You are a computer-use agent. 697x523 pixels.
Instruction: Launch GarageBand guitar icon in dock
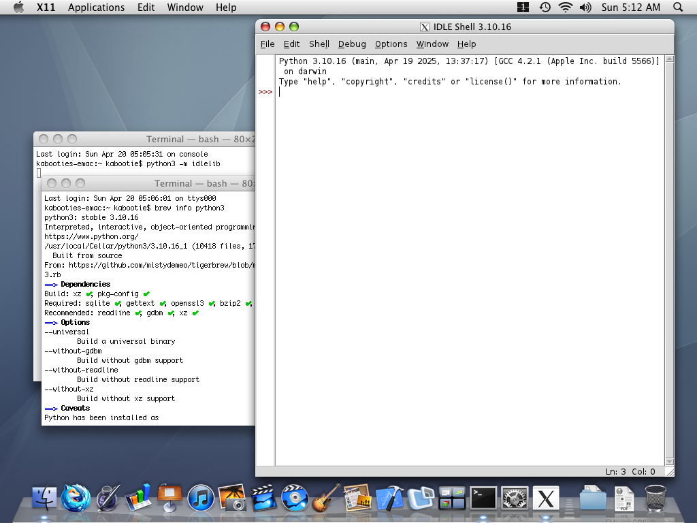pyautogui.click(x=326, y=497)
